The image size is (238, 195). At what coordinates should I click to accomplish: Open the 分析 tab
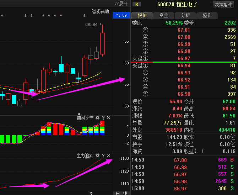185,15
